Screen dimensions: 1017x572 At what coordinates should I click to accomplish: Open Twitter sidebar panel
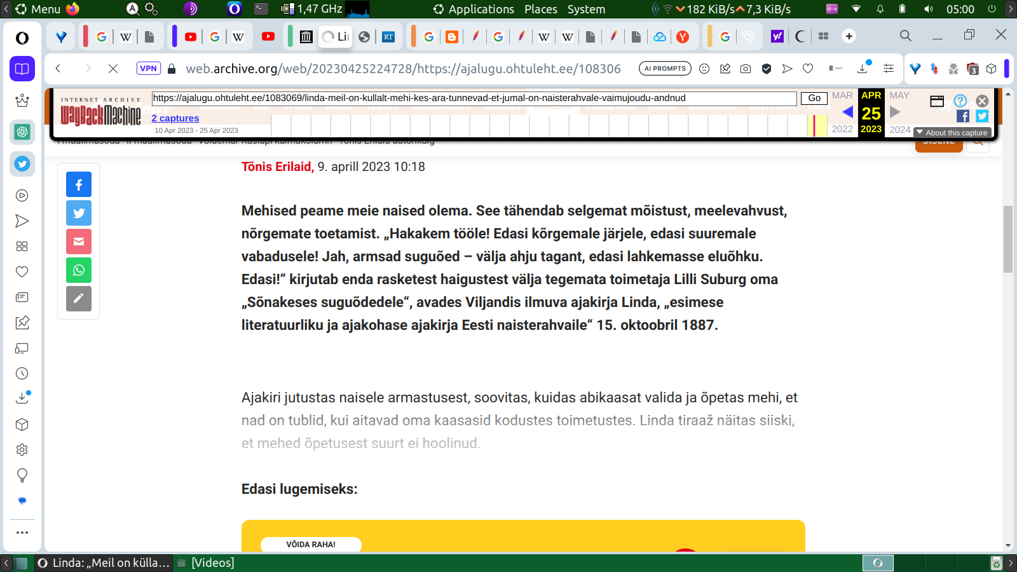point(22,164)
